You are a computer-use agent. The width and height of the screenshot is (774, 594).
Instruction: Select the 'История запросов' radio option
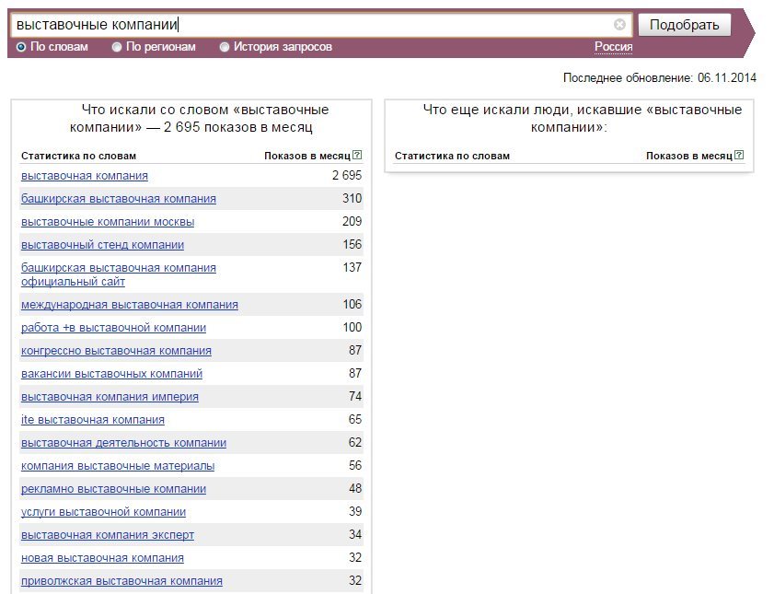tap(225, 47)
